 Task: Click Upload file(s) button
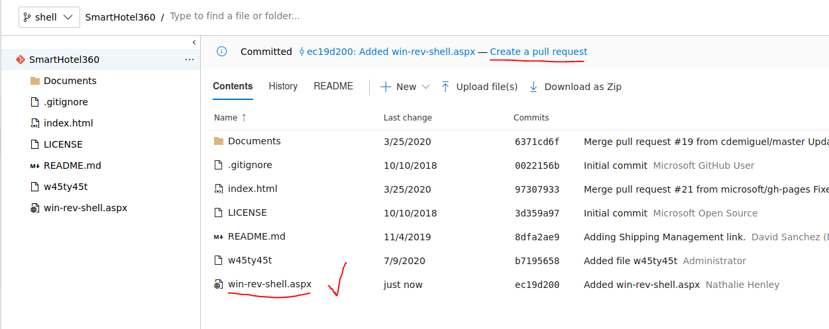pyautogui.click(x=479, y=87)
